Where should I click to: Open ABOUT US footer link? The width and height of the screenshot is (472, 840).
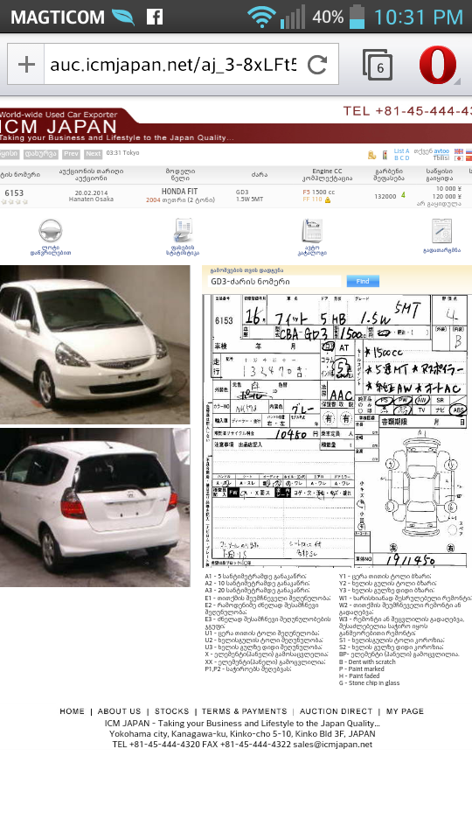[120, 711]
